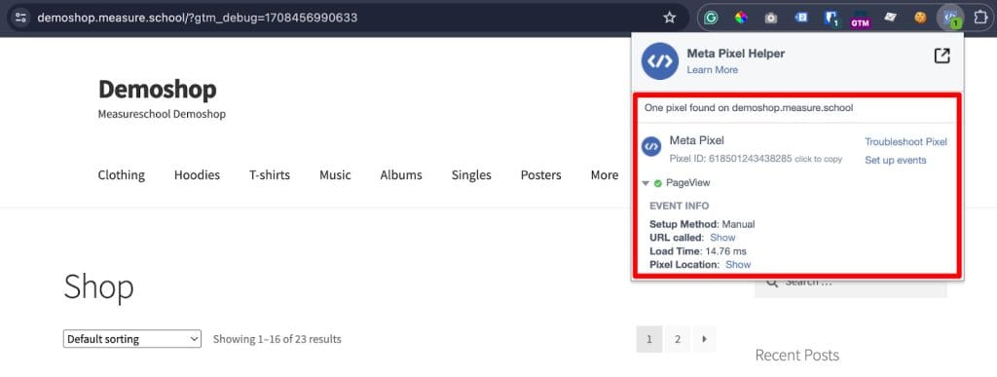
Task: Open the More menu item
Action: pos(604,174)
